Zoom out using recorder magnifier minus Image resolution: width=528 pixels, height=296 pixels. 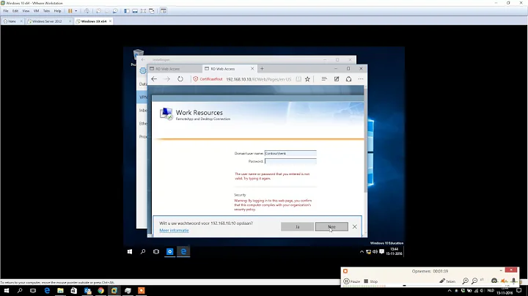pyautogui.click(x=474, y=281)
